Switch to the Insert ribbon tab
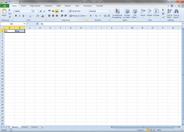 23,6
